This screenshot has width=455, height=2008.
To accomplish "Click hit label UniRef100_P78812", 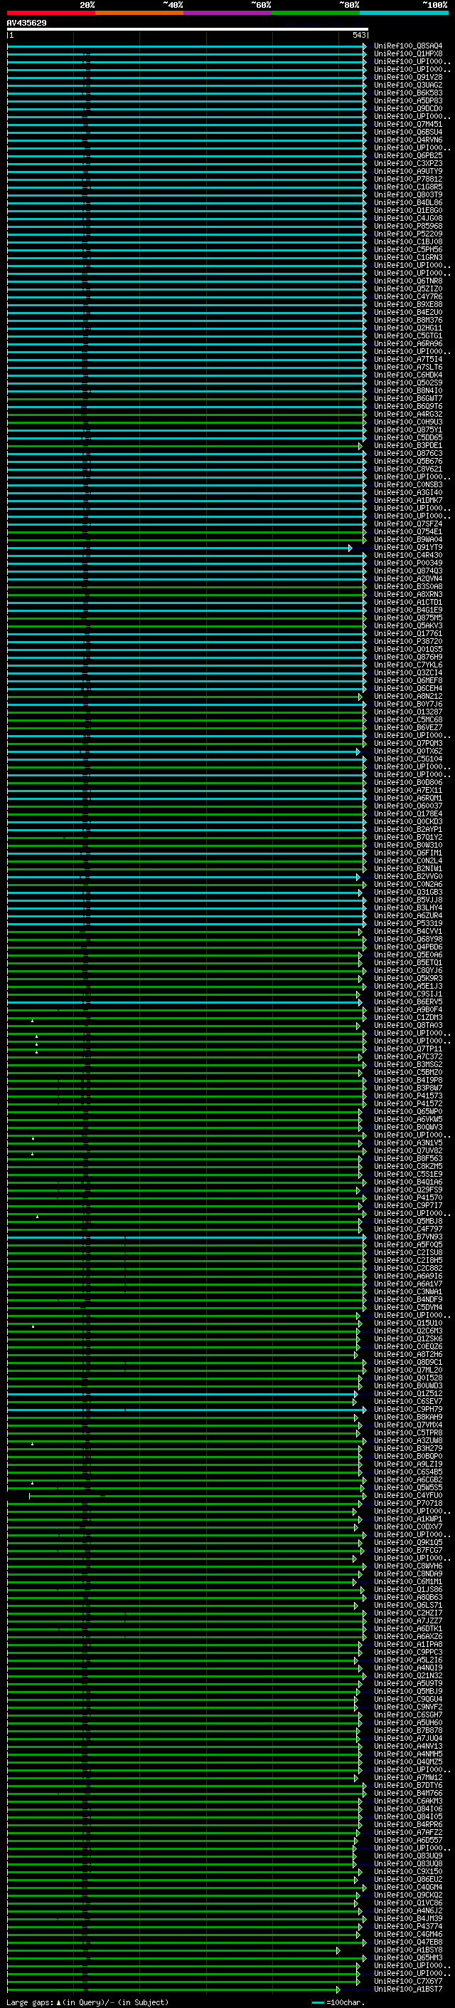I will click(408, 180).
